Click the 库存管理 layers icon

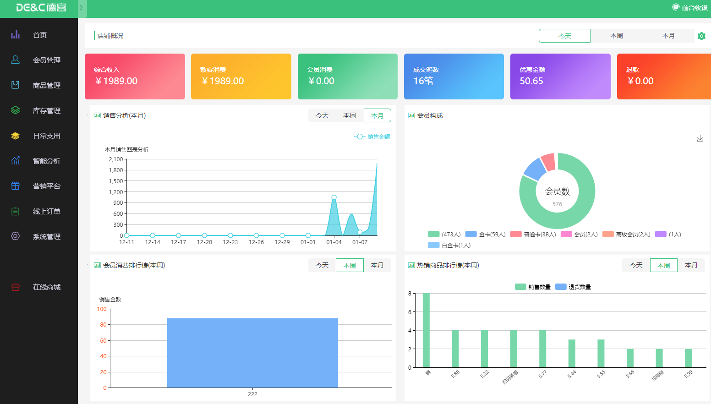tap(16, 110)
